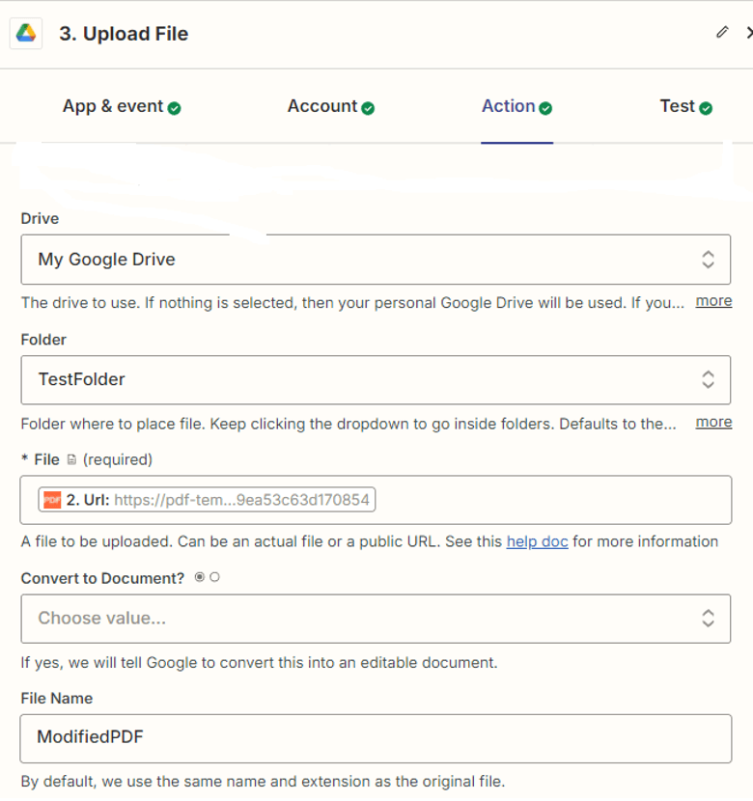This screenshot has height=801, width=753.
Task: Expand the Folder description with the more link
Action: coord(713,422)
